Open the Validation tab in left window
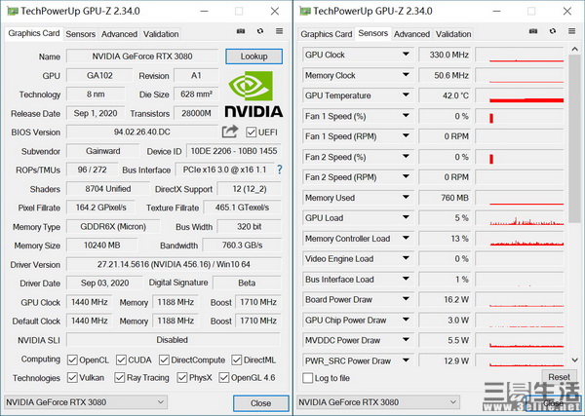The height and width of the screenshot is (416, 585). point(161,34)
